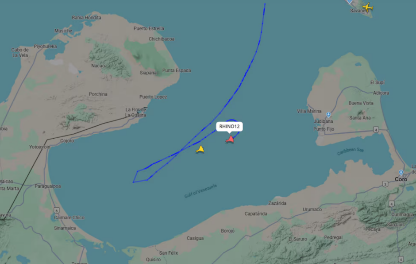Click the Paraguaipoa town label

pos(47,186)
